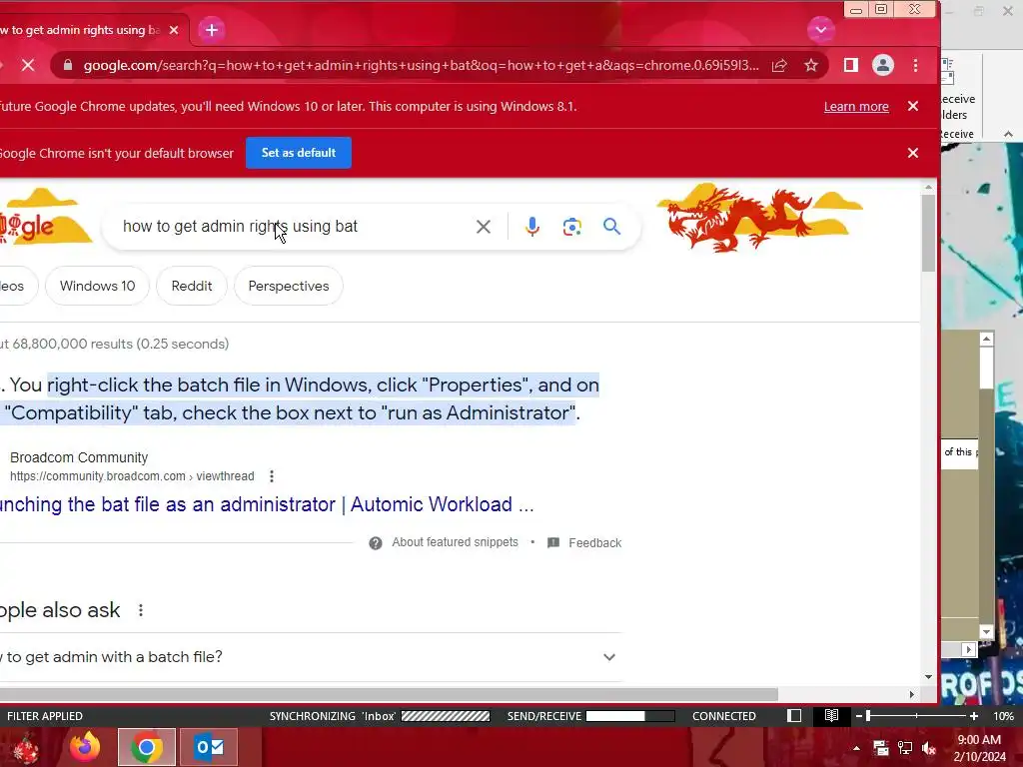This screenshot has width=1023, height=767.
Task: Open Chrome profile avatar
Action: [x=883, y=65]
